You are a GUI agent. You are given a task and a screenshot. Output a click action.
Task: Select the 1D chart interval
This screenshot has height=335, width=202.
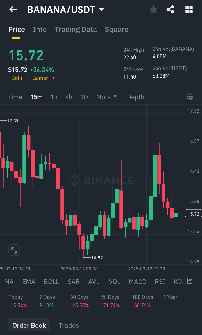84,97
